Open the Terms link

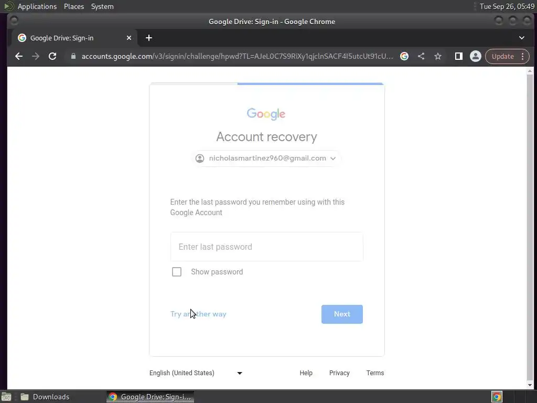click(x=375, y=373)
